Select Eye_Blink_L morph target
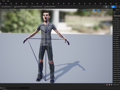 coord(116,39)
